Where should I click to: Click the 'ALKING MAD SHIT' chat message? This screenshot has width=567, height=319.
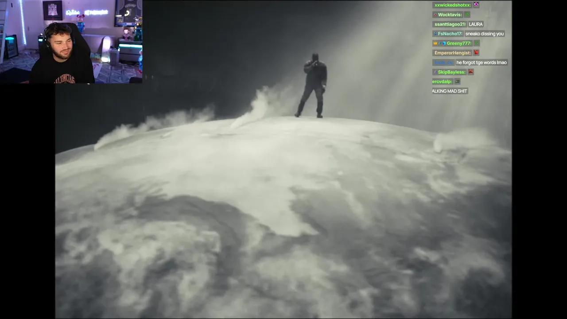[450, 91]
